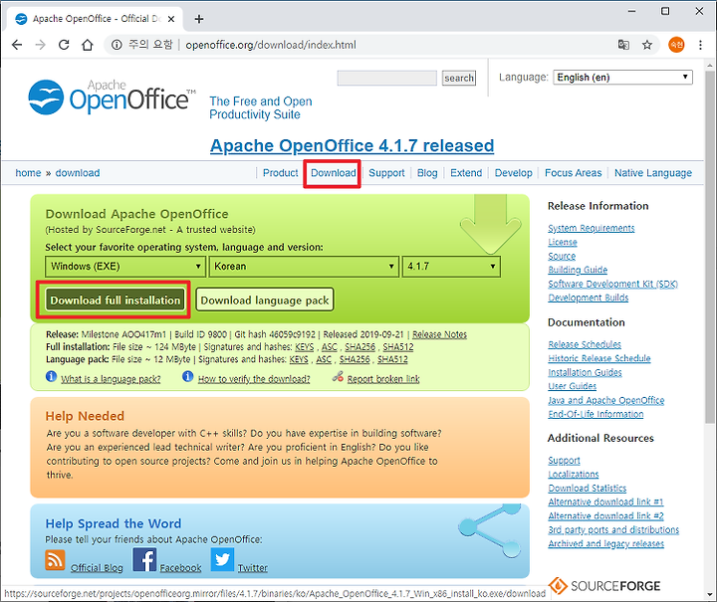717x602 pixels.
Task: Close the Apache OpenOffice tab
Action: pyautogui.click(x=171, y=19)
